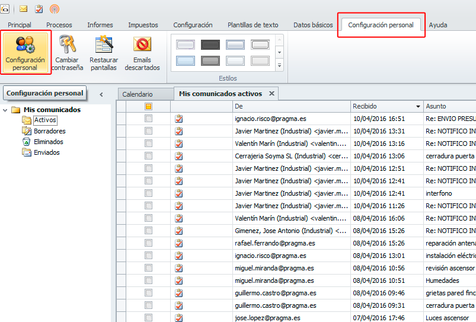Click the calendar icon in top-left corner
Image resolution: width=476 pixels, height=322 pixels.
(x=5, y=9)
